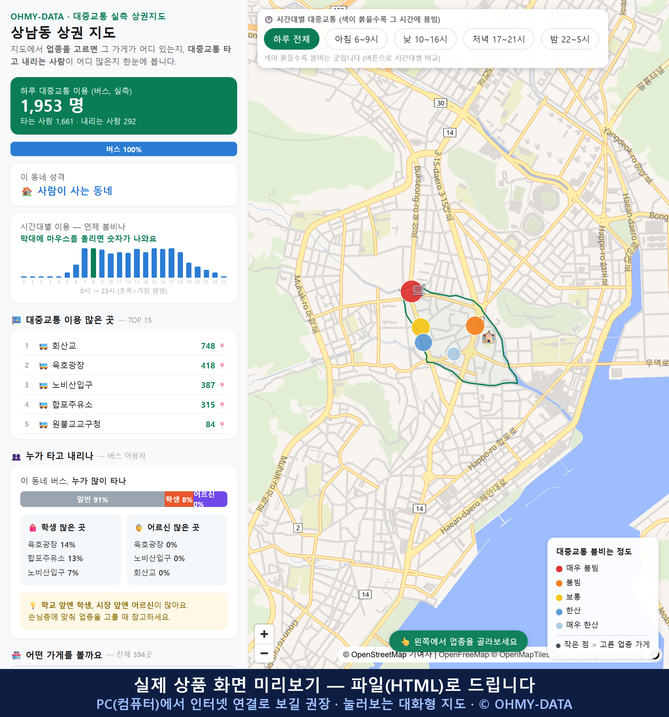This screenshot has height=717, width=669.
Task: Click the 왼쪽에서 업종을 골라보세요 green pill
Action: 458,641
